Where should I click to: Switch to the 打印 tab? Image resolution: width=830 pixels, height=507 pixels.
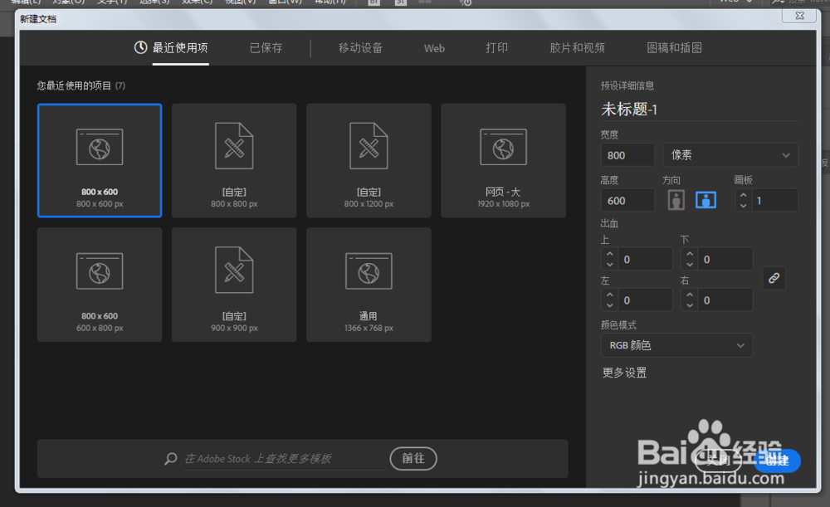pos(496,48)
